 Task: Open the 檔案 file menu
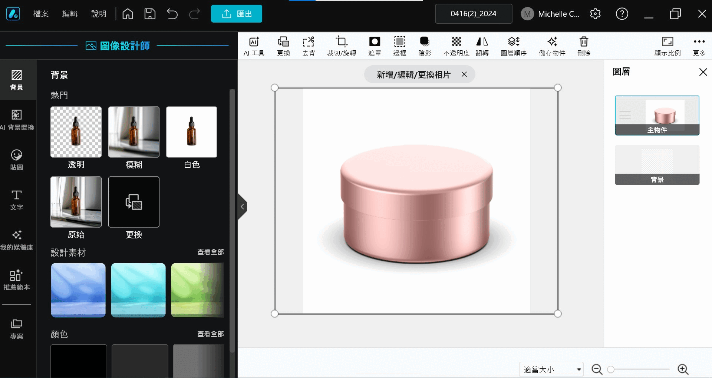click(41, 14)
